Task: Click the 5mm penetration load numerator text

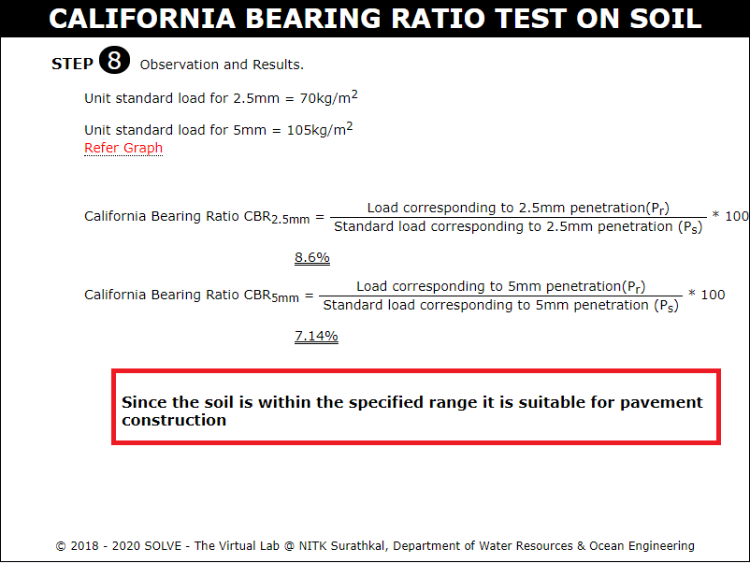Action: pos(501,286)
